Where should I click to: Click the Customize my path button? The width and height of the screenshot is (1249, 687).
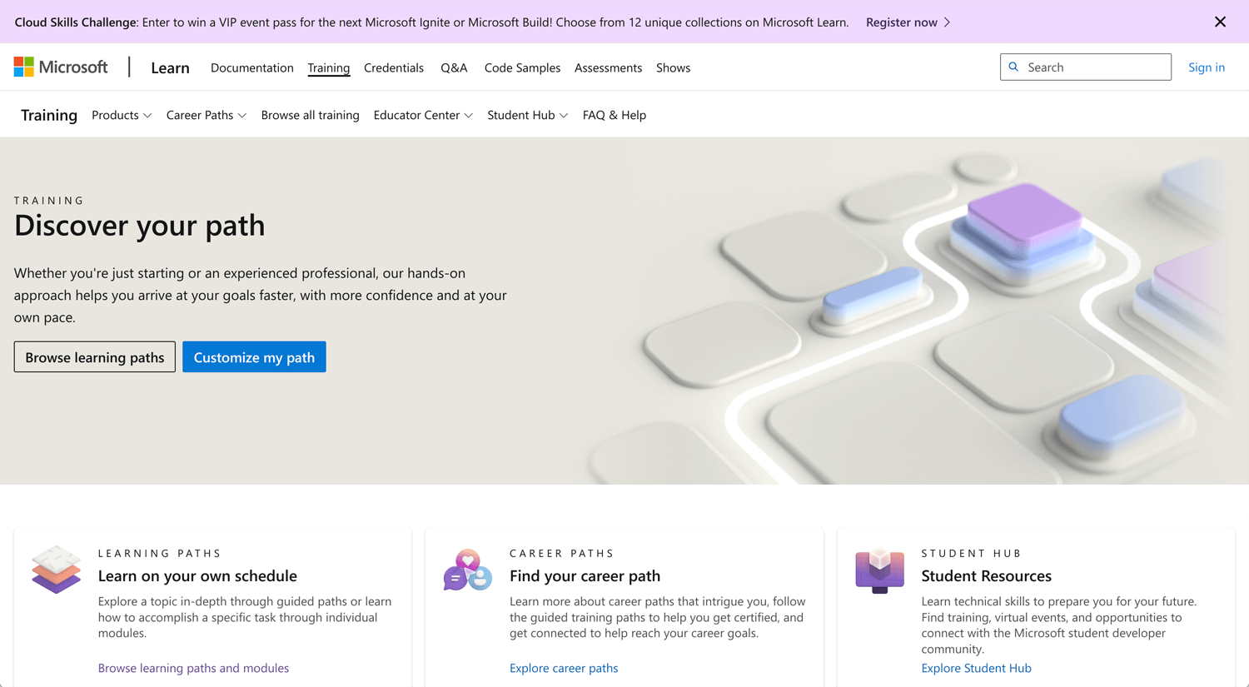[254, 357]
